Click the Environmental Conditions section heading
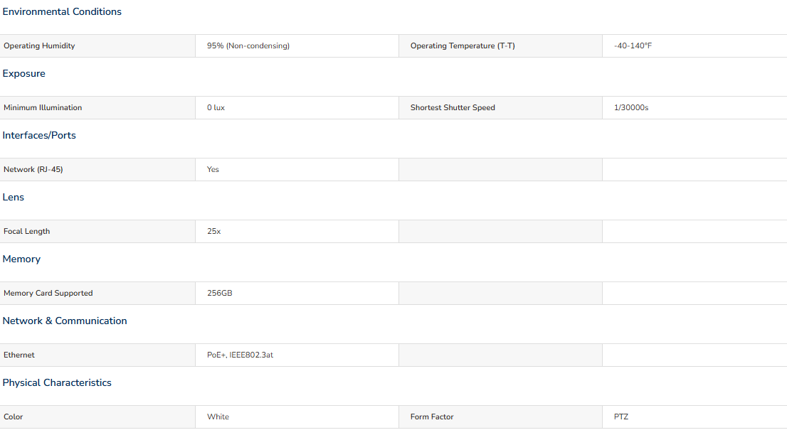Viewport: 787px width, 435px height. [62, 11]
